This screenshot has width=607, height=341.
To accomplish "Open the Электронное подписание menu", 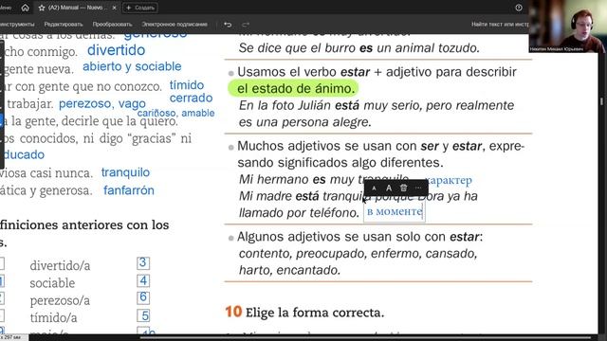I will coord(175,25).
